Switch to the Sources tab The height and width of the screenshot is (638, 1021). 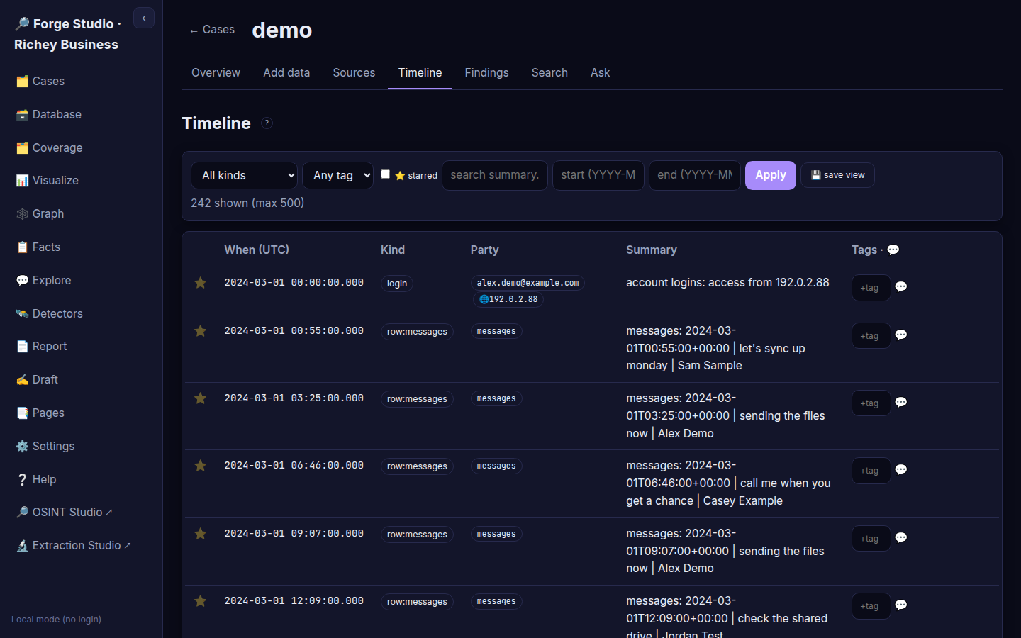coord(354,72)
